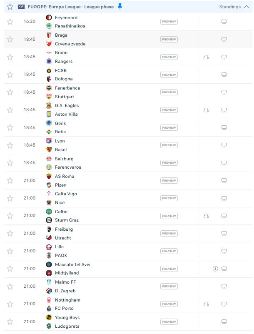254x334 pixels.
Task: Open the Preview for Fenerbahce vs Stuttgart
Action: 169,92
